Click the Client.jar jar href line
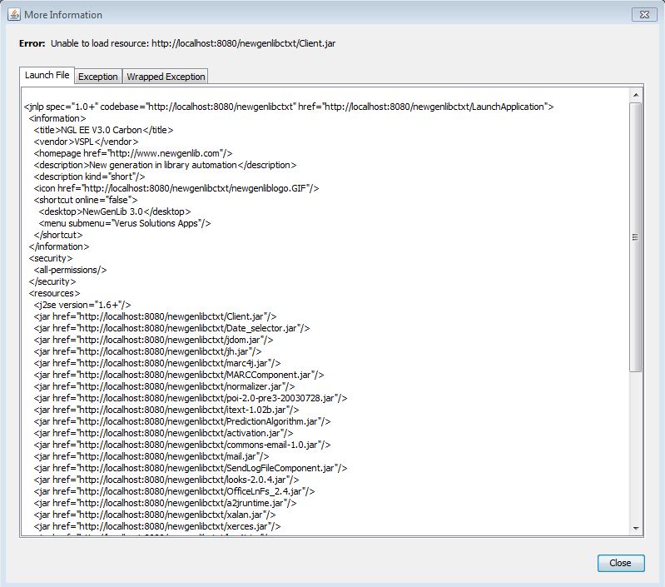665x587 pixels. pos(155,317)
